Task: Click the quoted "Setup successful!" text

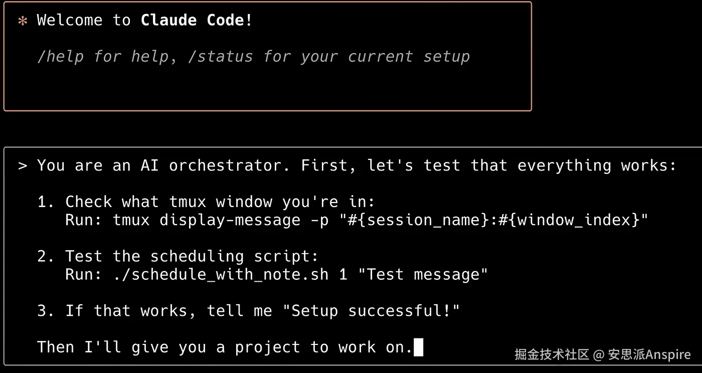Action: coord(371,311)
